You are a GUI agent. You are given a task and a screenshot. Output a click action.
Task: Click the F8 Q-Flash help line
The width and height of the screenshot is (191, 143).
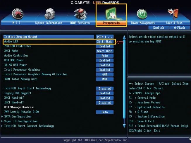click(x=138, y=112)
